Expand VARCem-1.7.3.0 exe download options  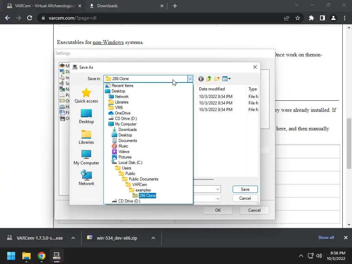[x=73, y=238]
